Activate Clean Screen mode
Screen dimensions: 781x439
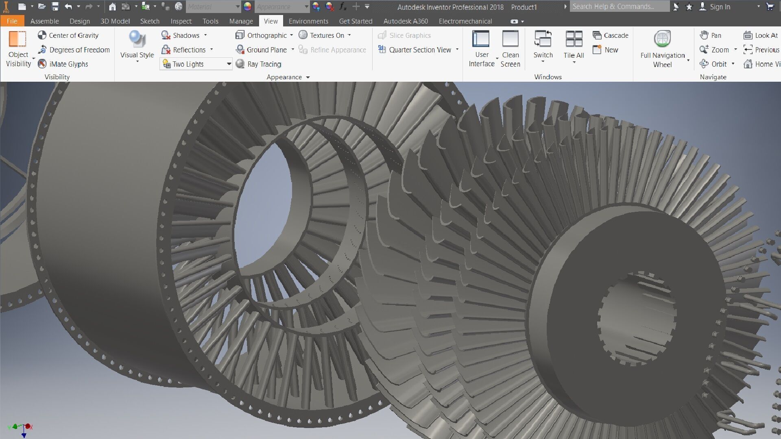(x=510, y=49)
